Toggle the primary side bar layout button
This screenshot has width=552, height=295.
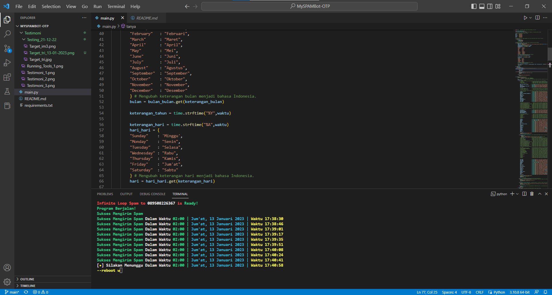click(x=474, y=6)
